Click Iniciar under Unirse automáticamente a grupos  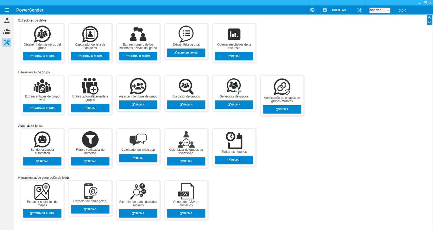[90, 108]
